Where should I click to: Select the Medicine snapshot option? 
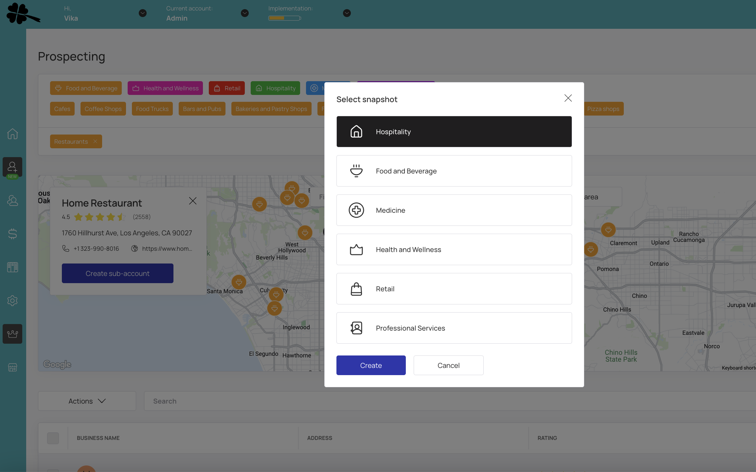point(454,210)
